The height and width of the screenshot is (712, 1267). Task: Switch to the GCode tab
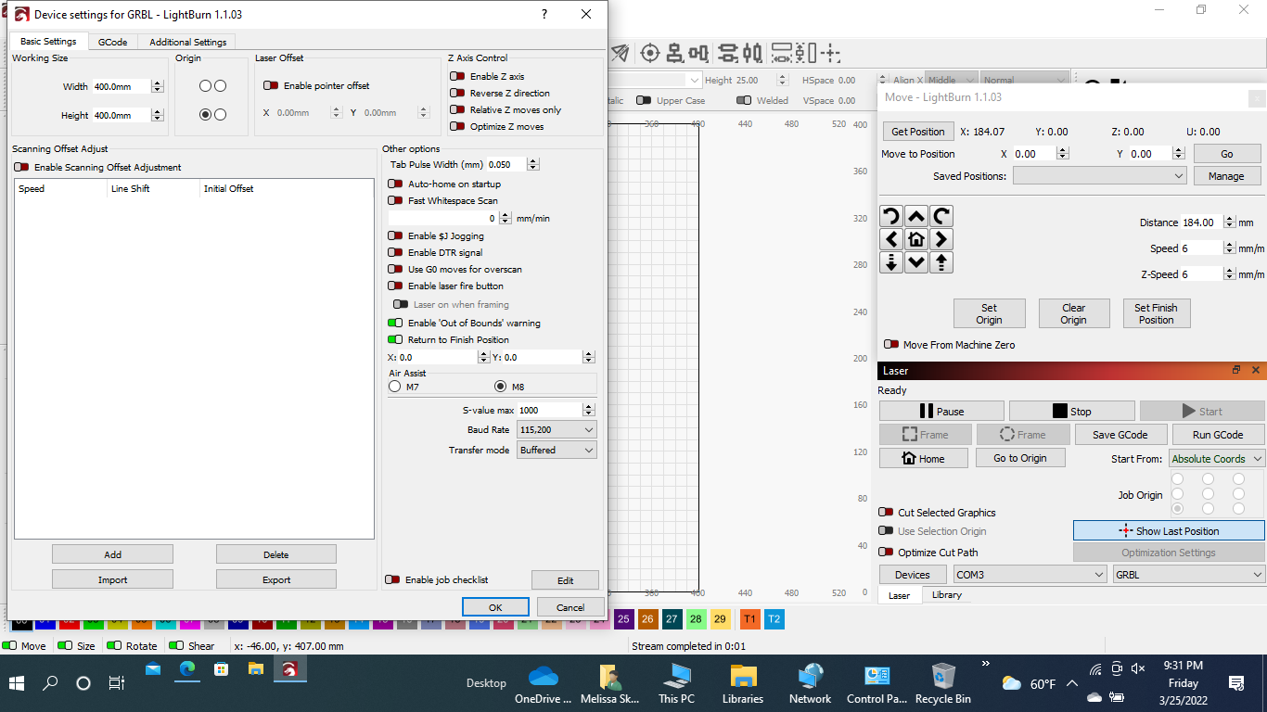point(112,42)
